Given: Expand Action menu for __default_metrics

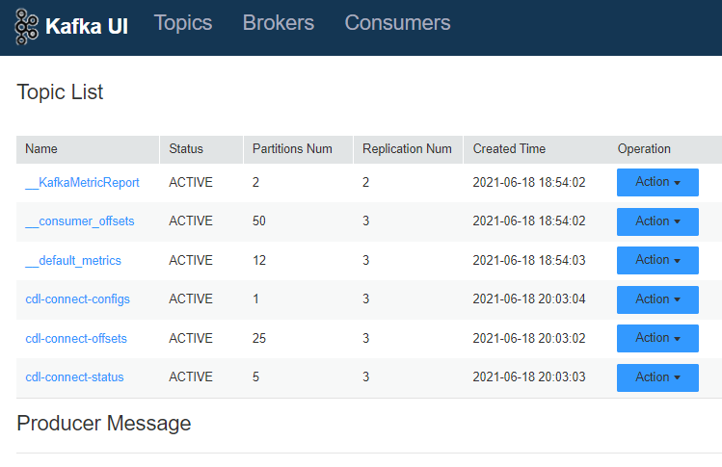Looking at the screenshot, I should point(657,260).
